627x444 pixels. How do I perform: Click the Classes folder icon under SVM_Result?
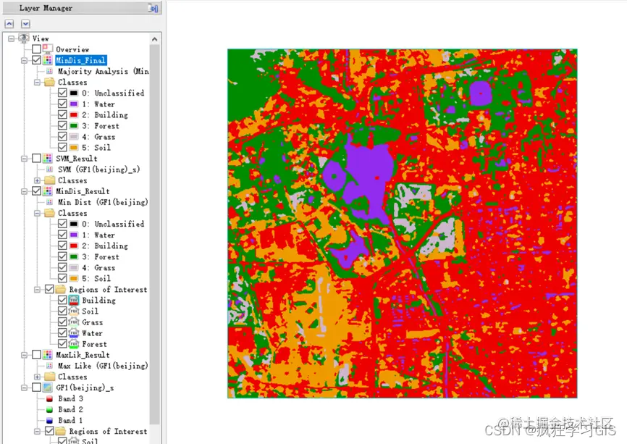coord(49,180)
